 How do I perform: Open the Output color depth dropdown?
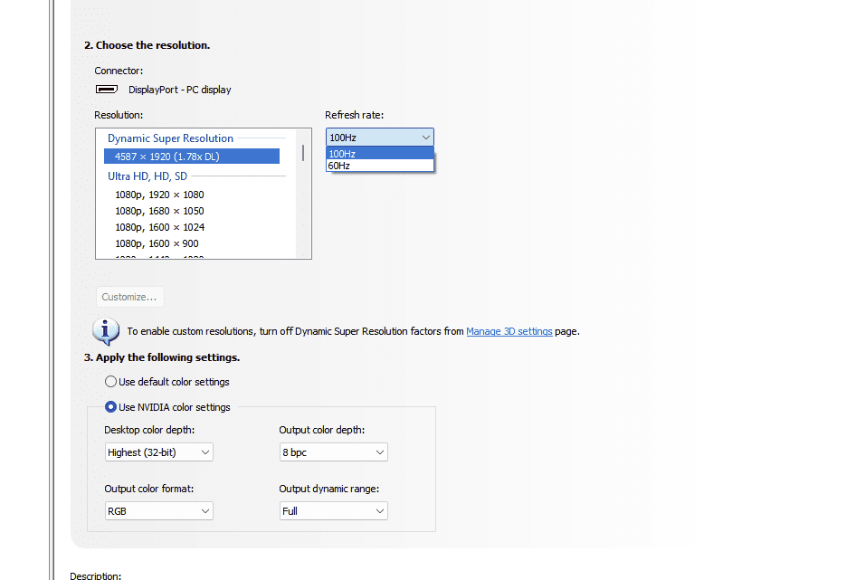[334, 452]
